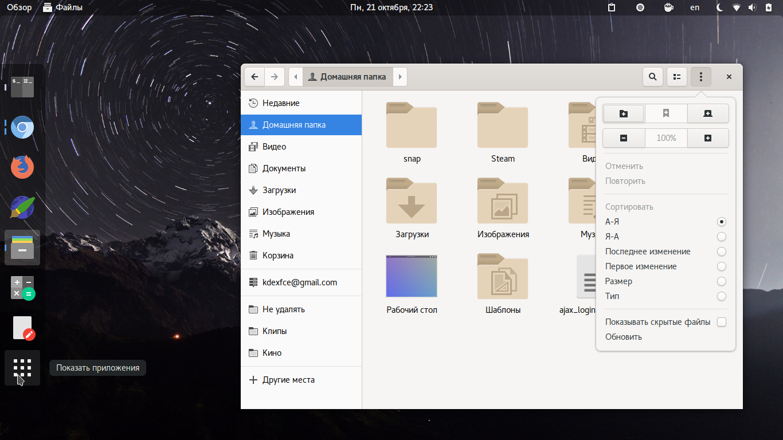Click the Домашняя папка path bar button
This screenshot has height=440, width=783.
348,77
